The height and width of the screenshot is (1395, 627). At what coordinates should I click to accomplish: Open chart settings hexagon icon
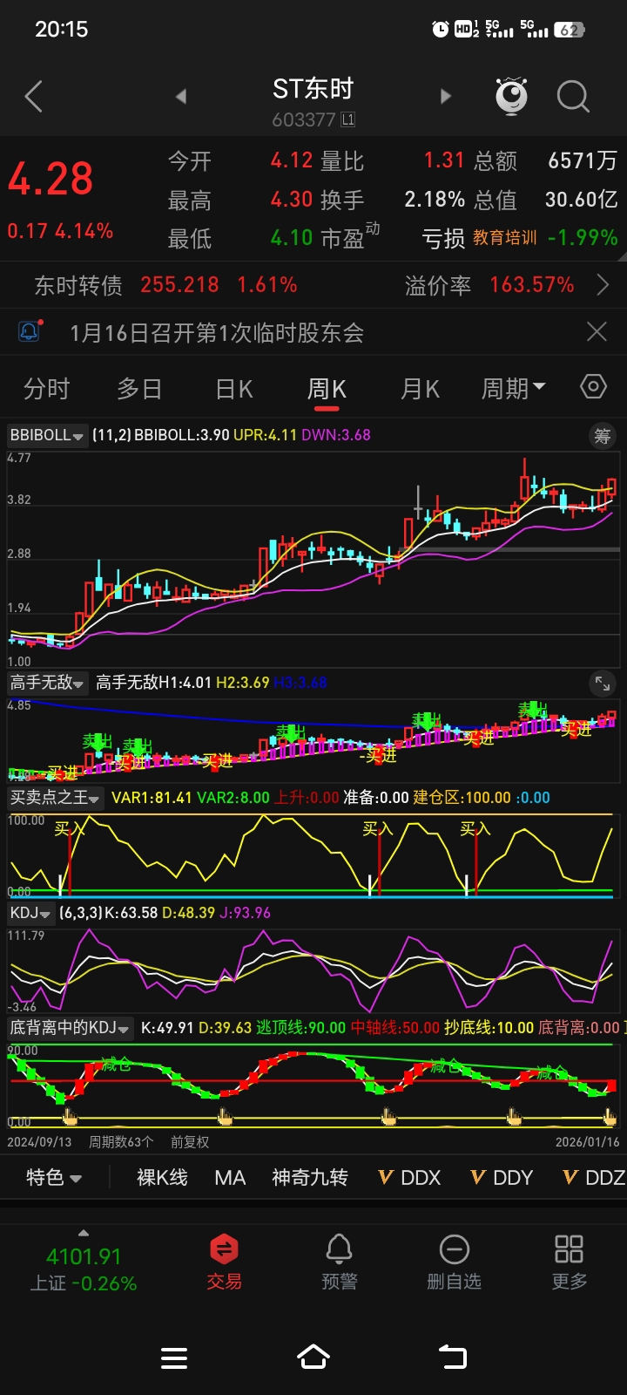coord(593,386)
